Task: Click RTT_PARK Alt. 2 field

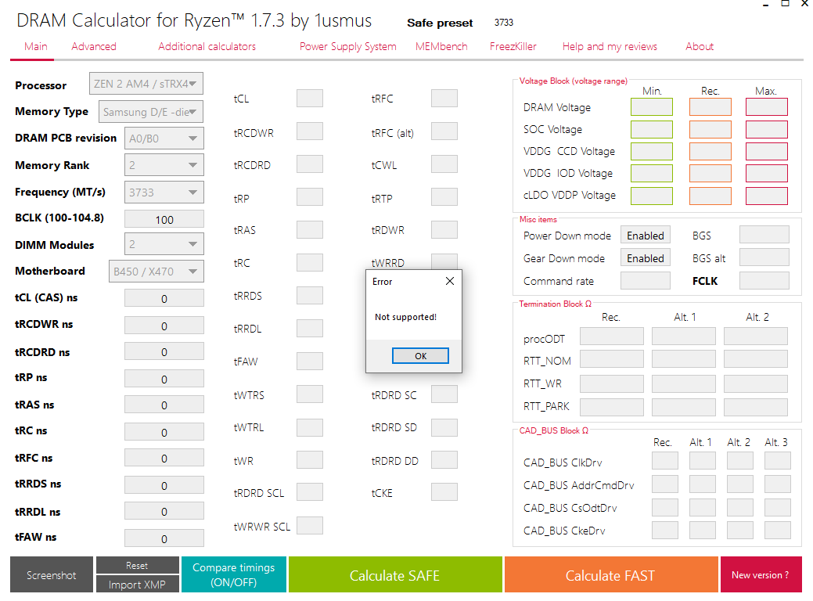Action: tap(755, 407)
